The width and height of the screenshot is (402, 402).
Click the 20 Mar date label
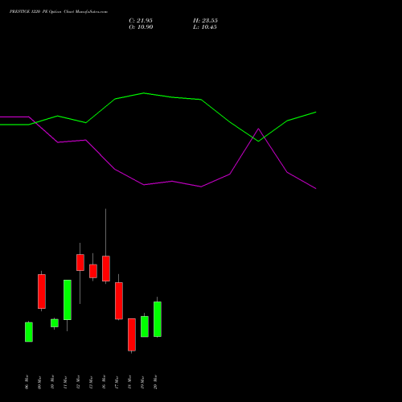click(x=155, y=382)
